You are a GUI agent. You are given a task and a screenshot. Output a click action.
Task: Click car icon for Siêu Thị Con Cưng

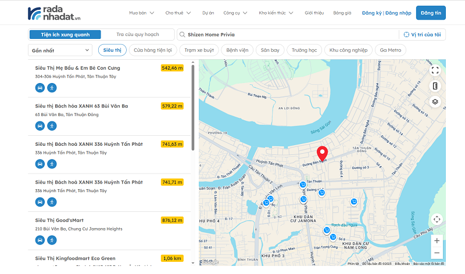40,88
